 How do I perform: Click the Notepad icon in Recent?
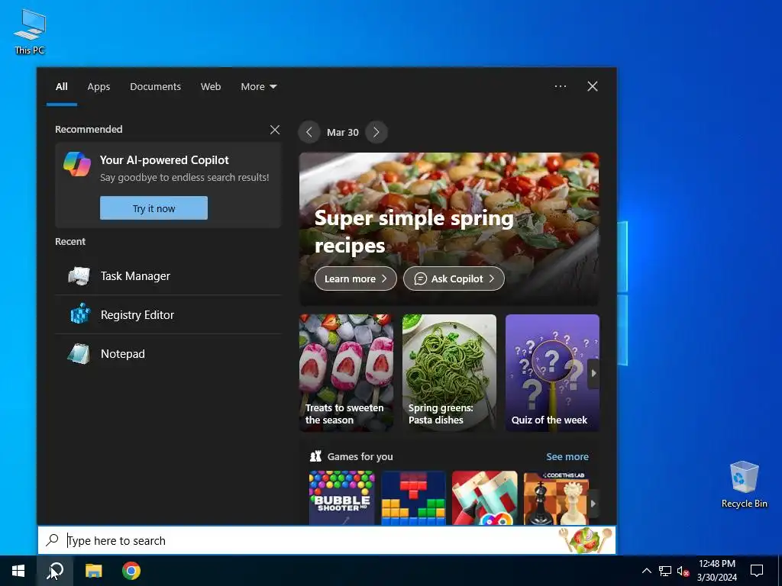click(79, 353)
